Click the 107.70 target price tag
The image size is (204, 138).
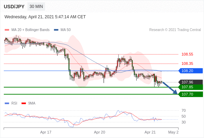tap(191, 94)
